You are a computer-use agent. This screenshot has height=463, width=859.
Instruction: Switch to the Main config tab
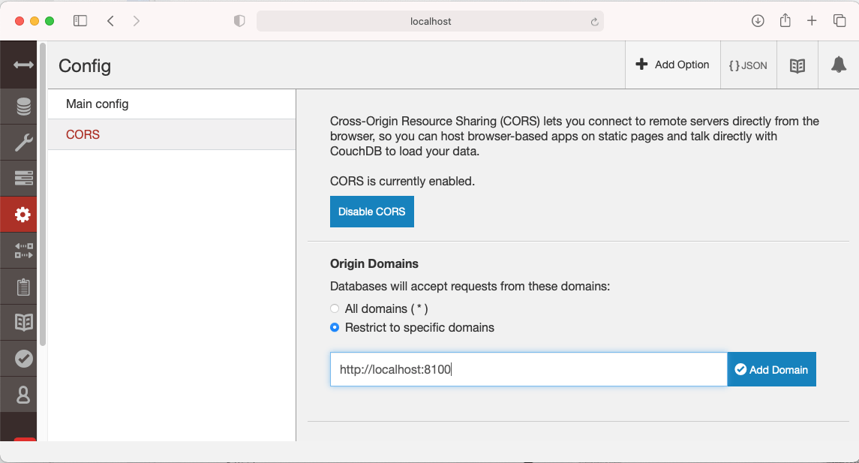pos(98,104)
